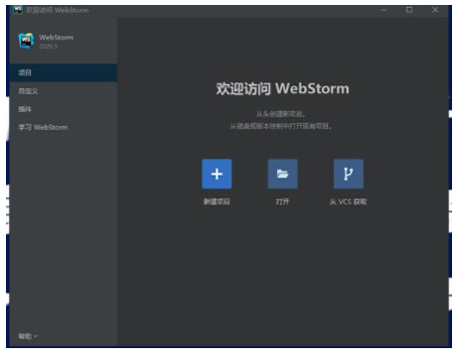
Task: Click the 新建项目 text label
Action: click(x=217, y=201)
